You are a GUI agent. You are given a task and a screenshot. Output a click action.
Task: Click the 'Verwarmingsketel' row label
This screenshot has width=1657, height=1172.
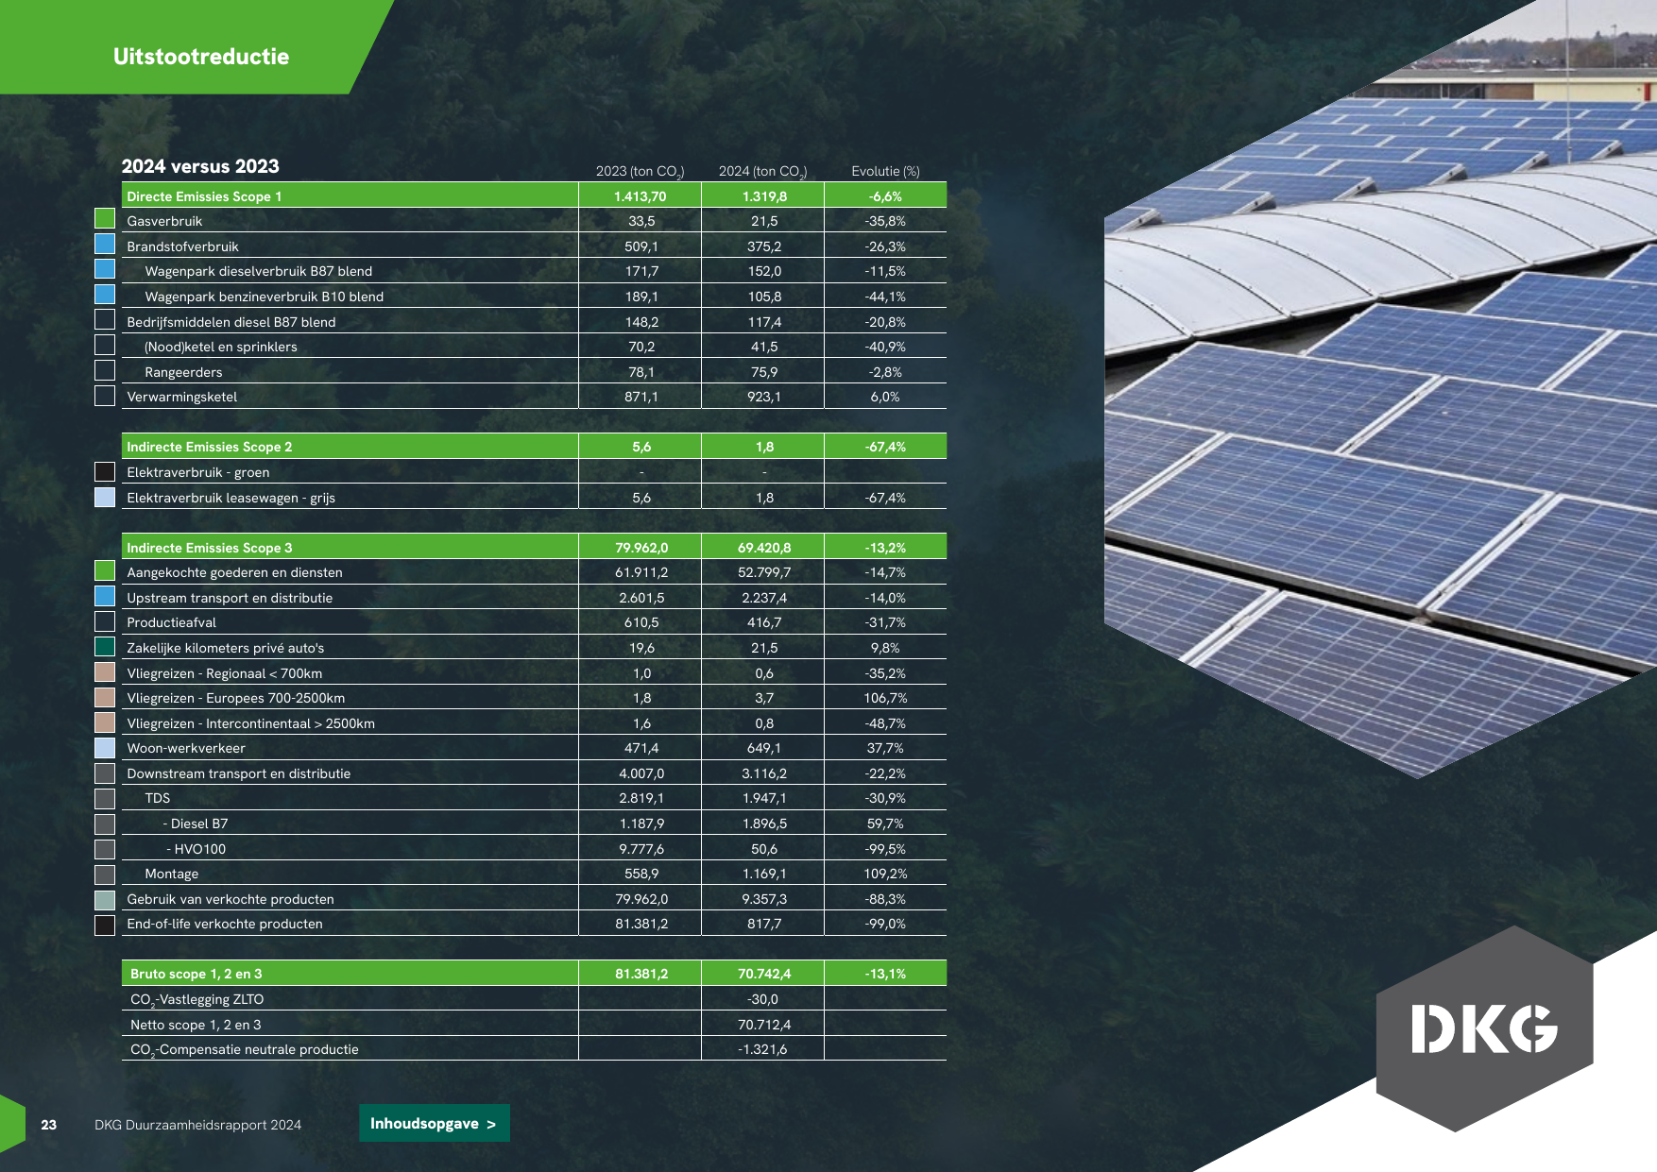pos(182,397)
